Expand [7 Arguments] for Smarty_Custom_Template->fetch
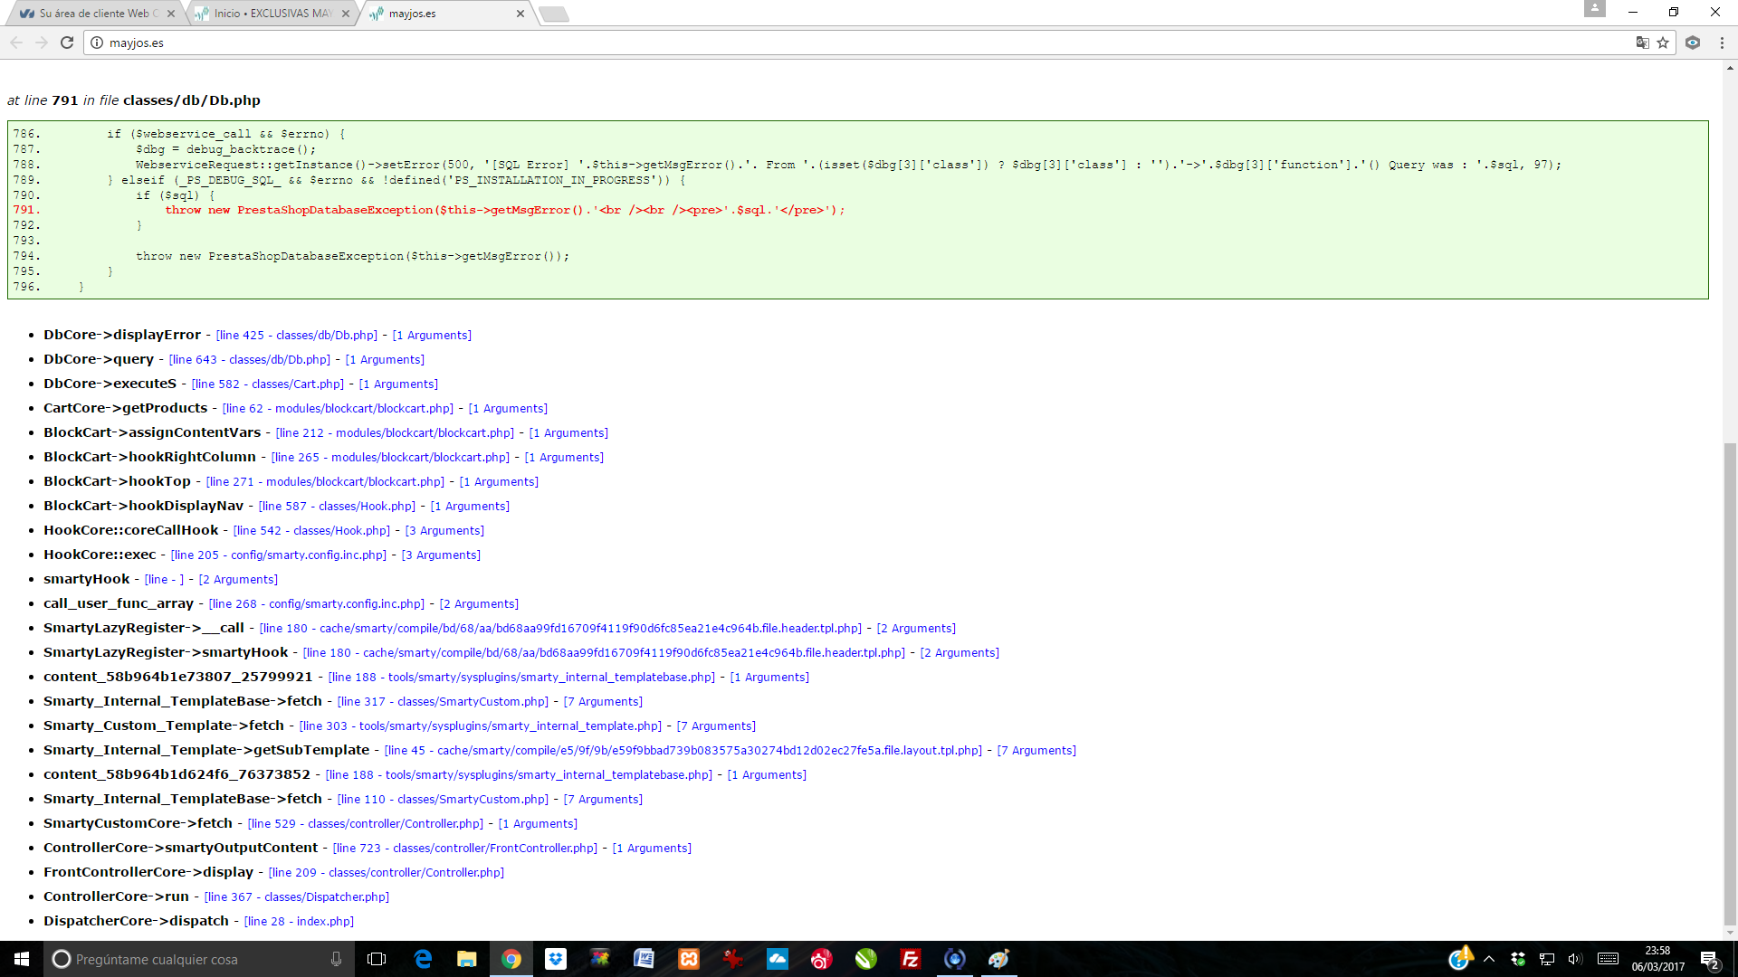This screenshot has width=1738, height=977. point(716,726)
